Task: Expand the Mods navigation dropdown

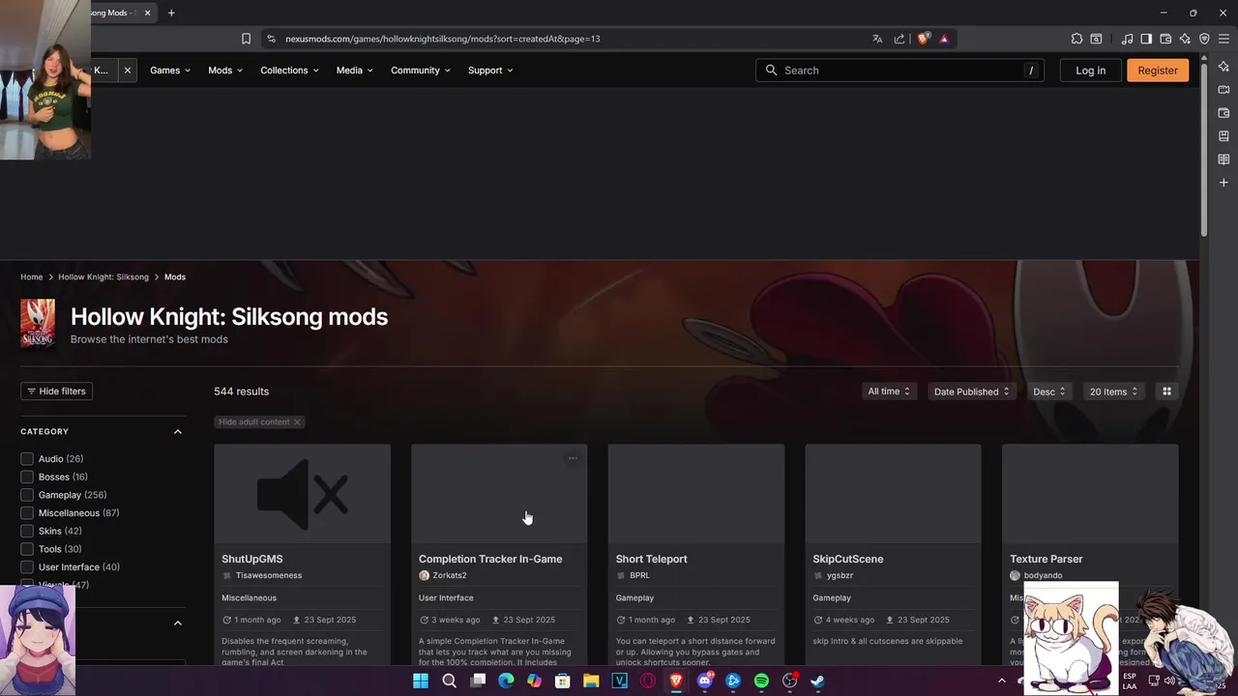Action: (225, 71)
